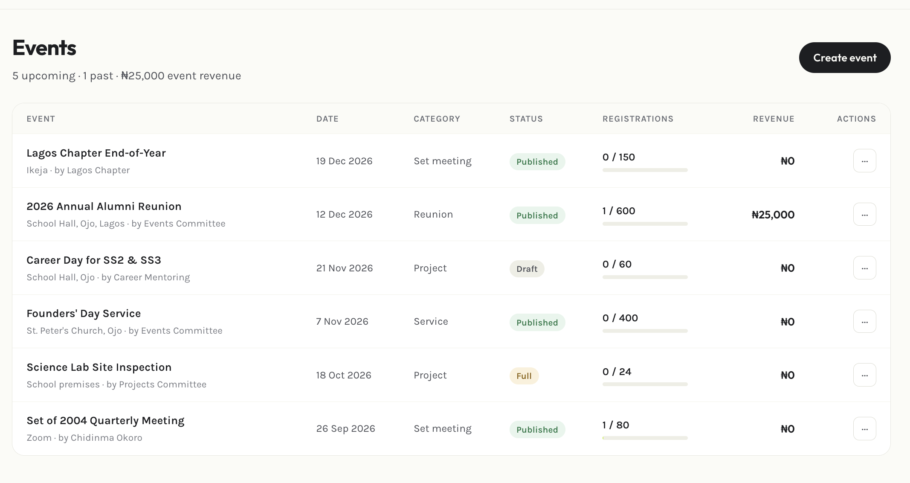Open actions menu for 2026 Annual Alumni Reunion
The image size is (910, 483).
pos(864,214)
